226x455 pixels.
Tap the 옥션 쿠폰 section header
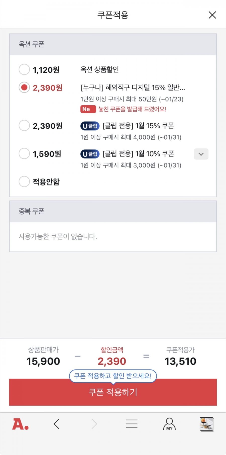(113, 44)
